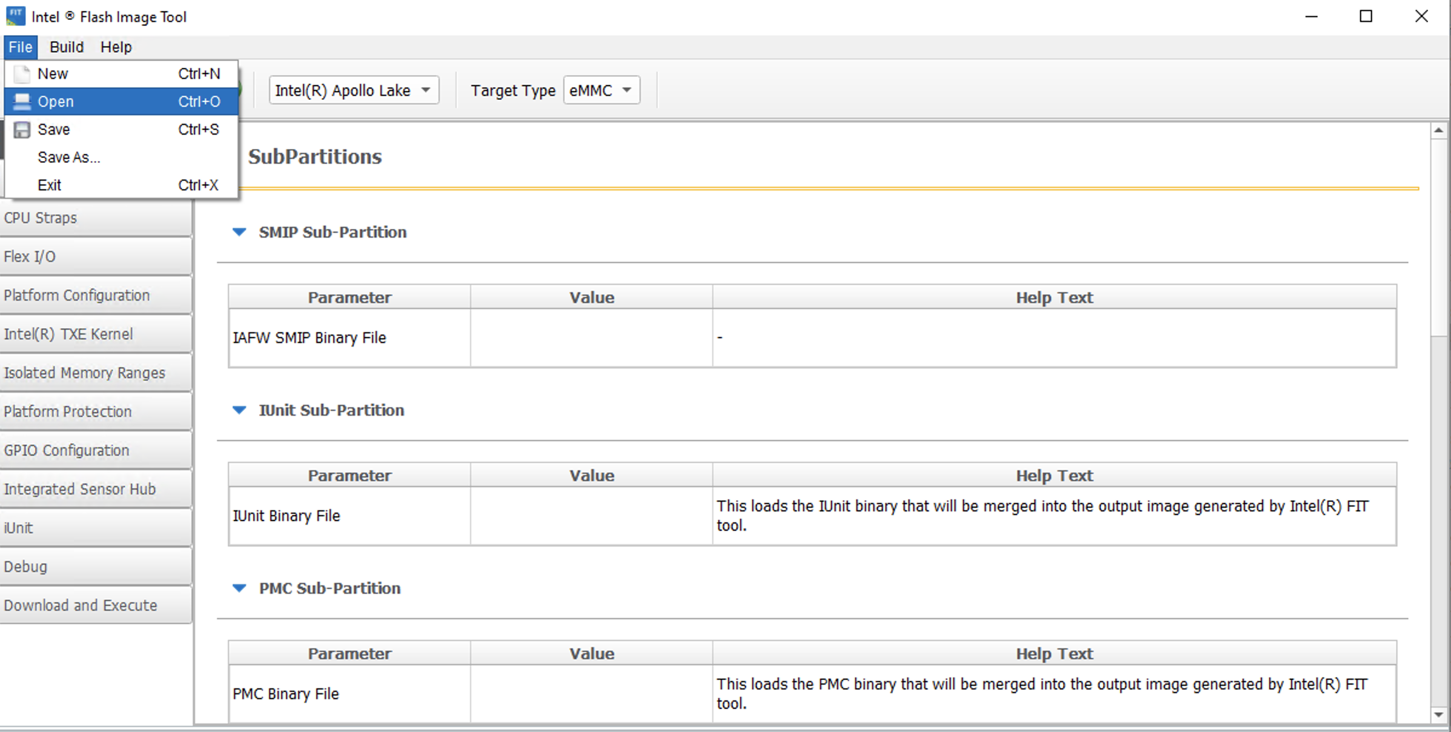Screen dimensions: 1451x732
Task: Open the Integrated Sensor Hub section
Action: tap(96, 490)
